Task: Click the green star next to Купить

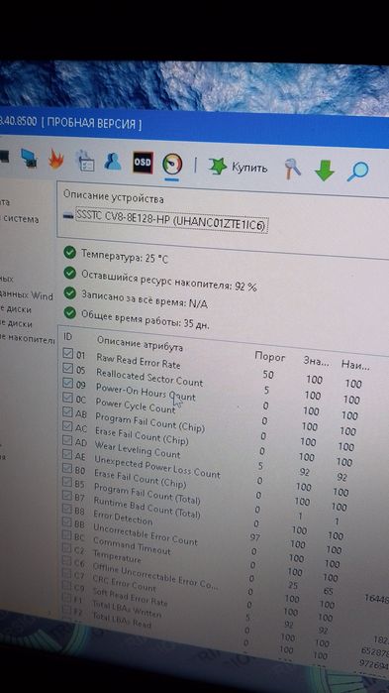Action: (x=218, y=167)
